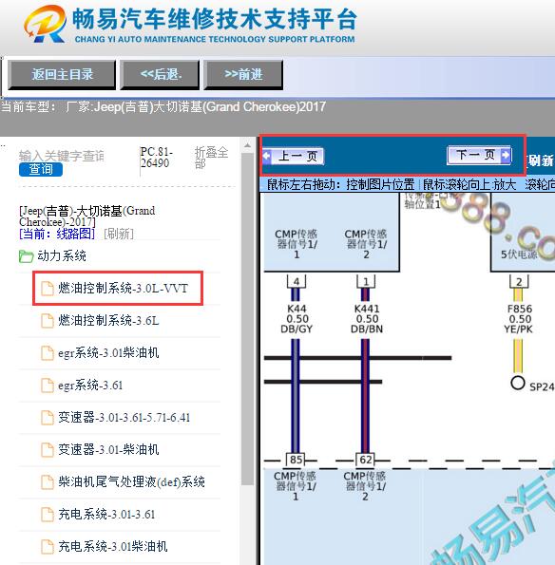Click the PC.81-26490 text
555x565 pixels.
156,158
